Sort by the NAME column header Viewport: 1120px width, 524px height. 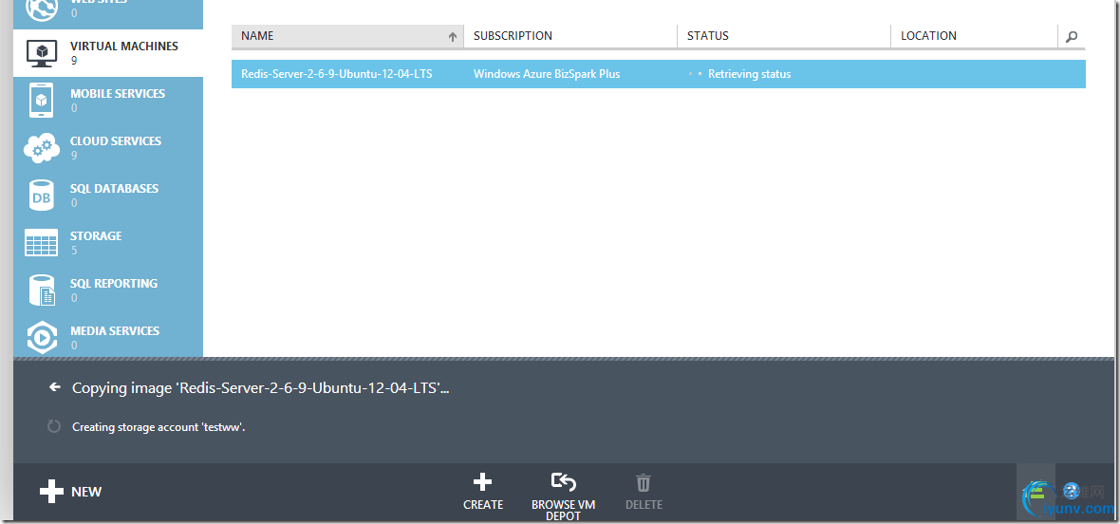click(x=347, y=36)
